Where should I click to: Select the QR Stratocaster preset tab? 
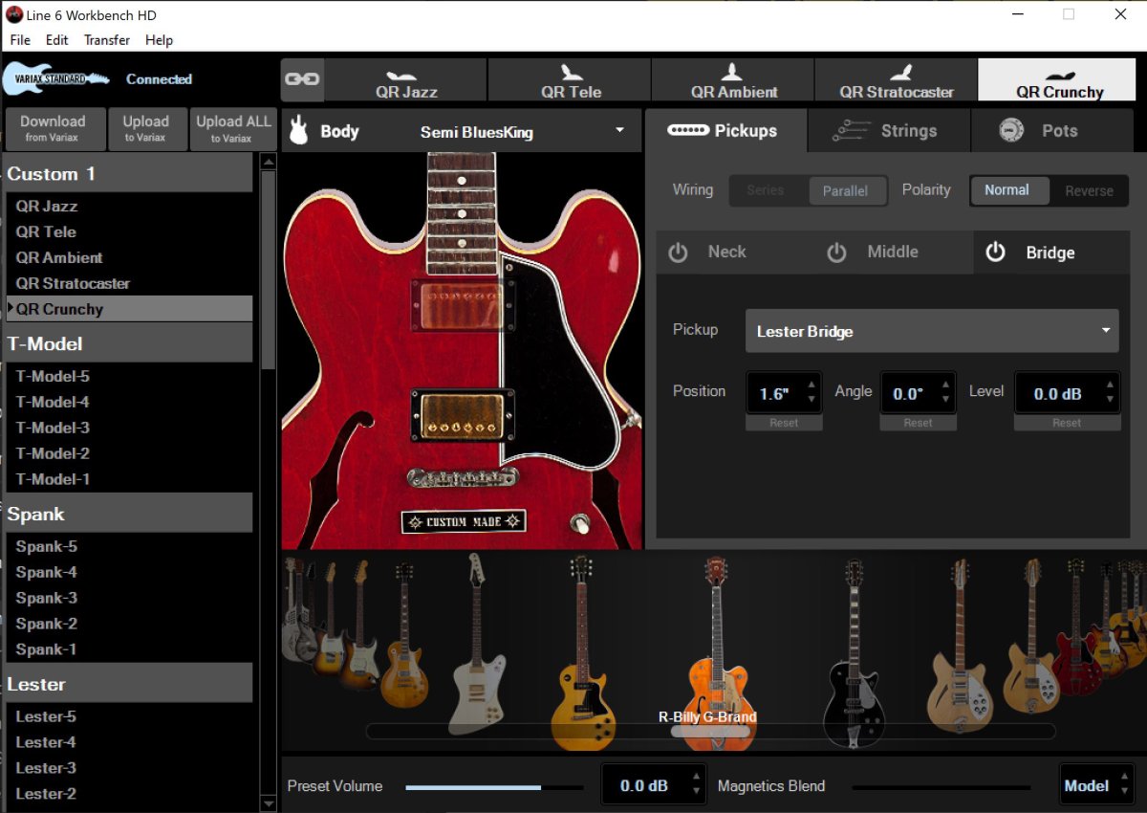[x=897, y=79]
